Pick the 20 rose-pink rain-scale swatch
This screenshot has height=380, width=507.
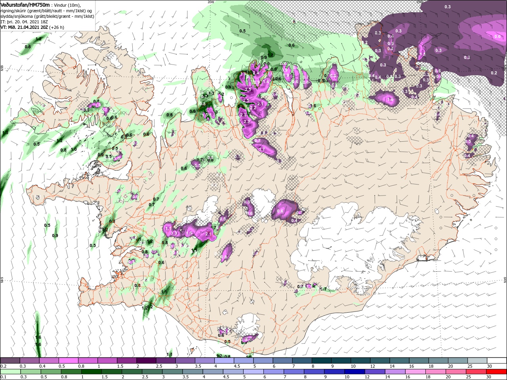[x=455, y=372]
